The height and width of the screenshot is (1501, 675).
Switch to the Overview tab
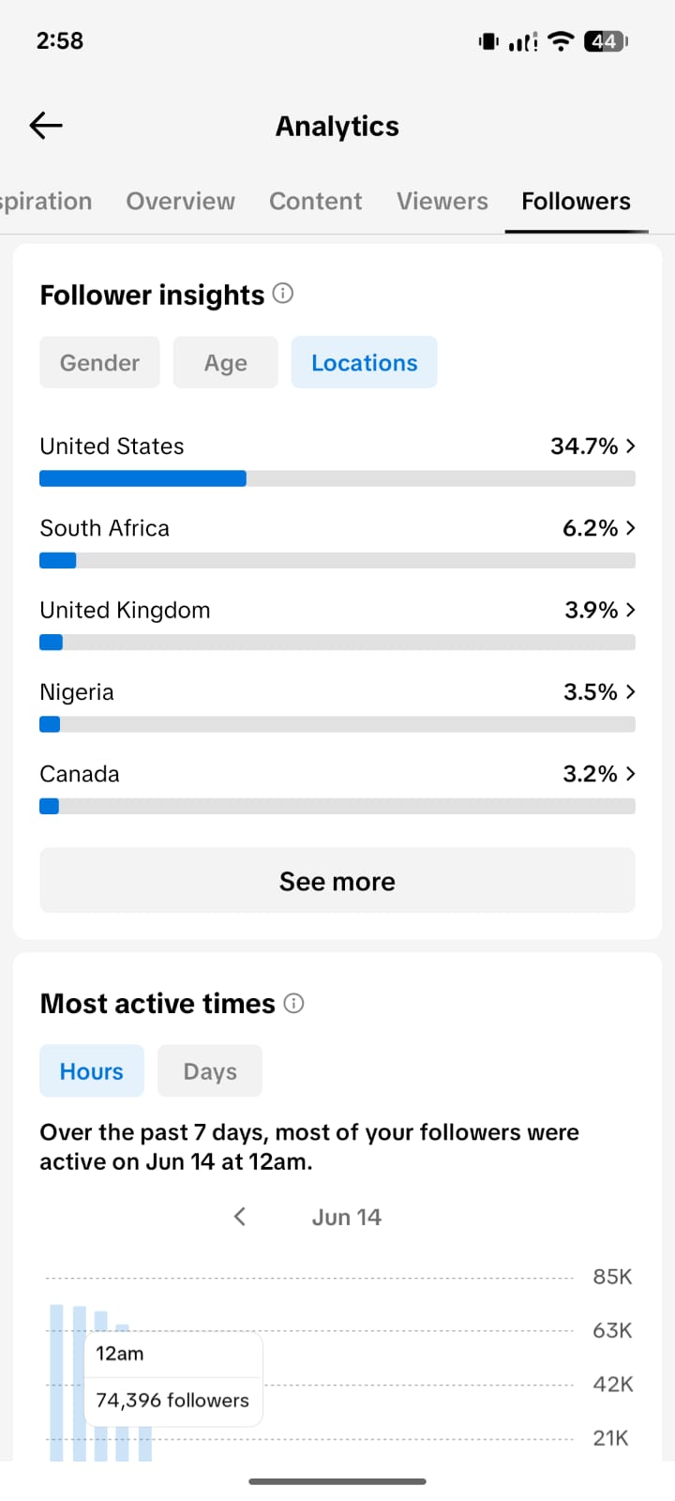pos(180,201)
